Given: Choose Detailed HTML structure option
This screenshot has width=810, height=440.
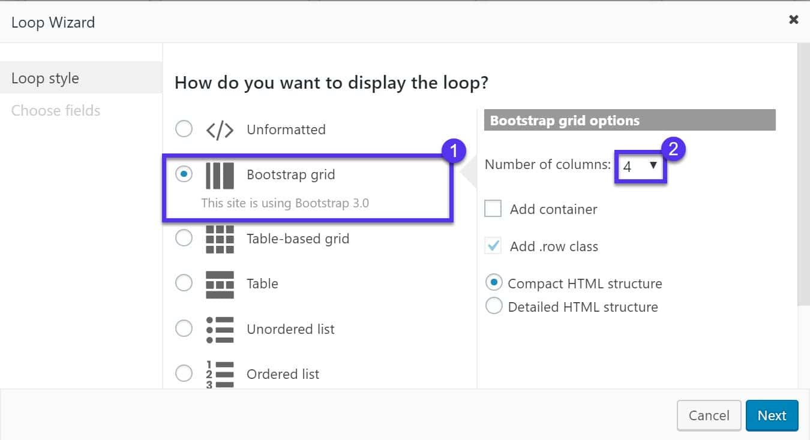Looking at the screenshot, I should [x=493, y=306].
